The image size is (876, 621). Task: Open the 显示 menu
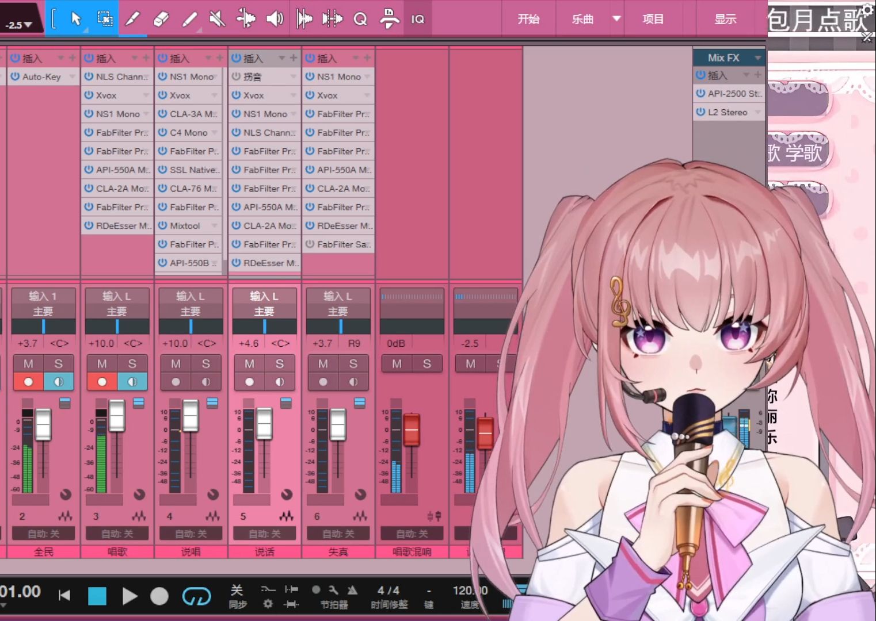coord(725,19)
